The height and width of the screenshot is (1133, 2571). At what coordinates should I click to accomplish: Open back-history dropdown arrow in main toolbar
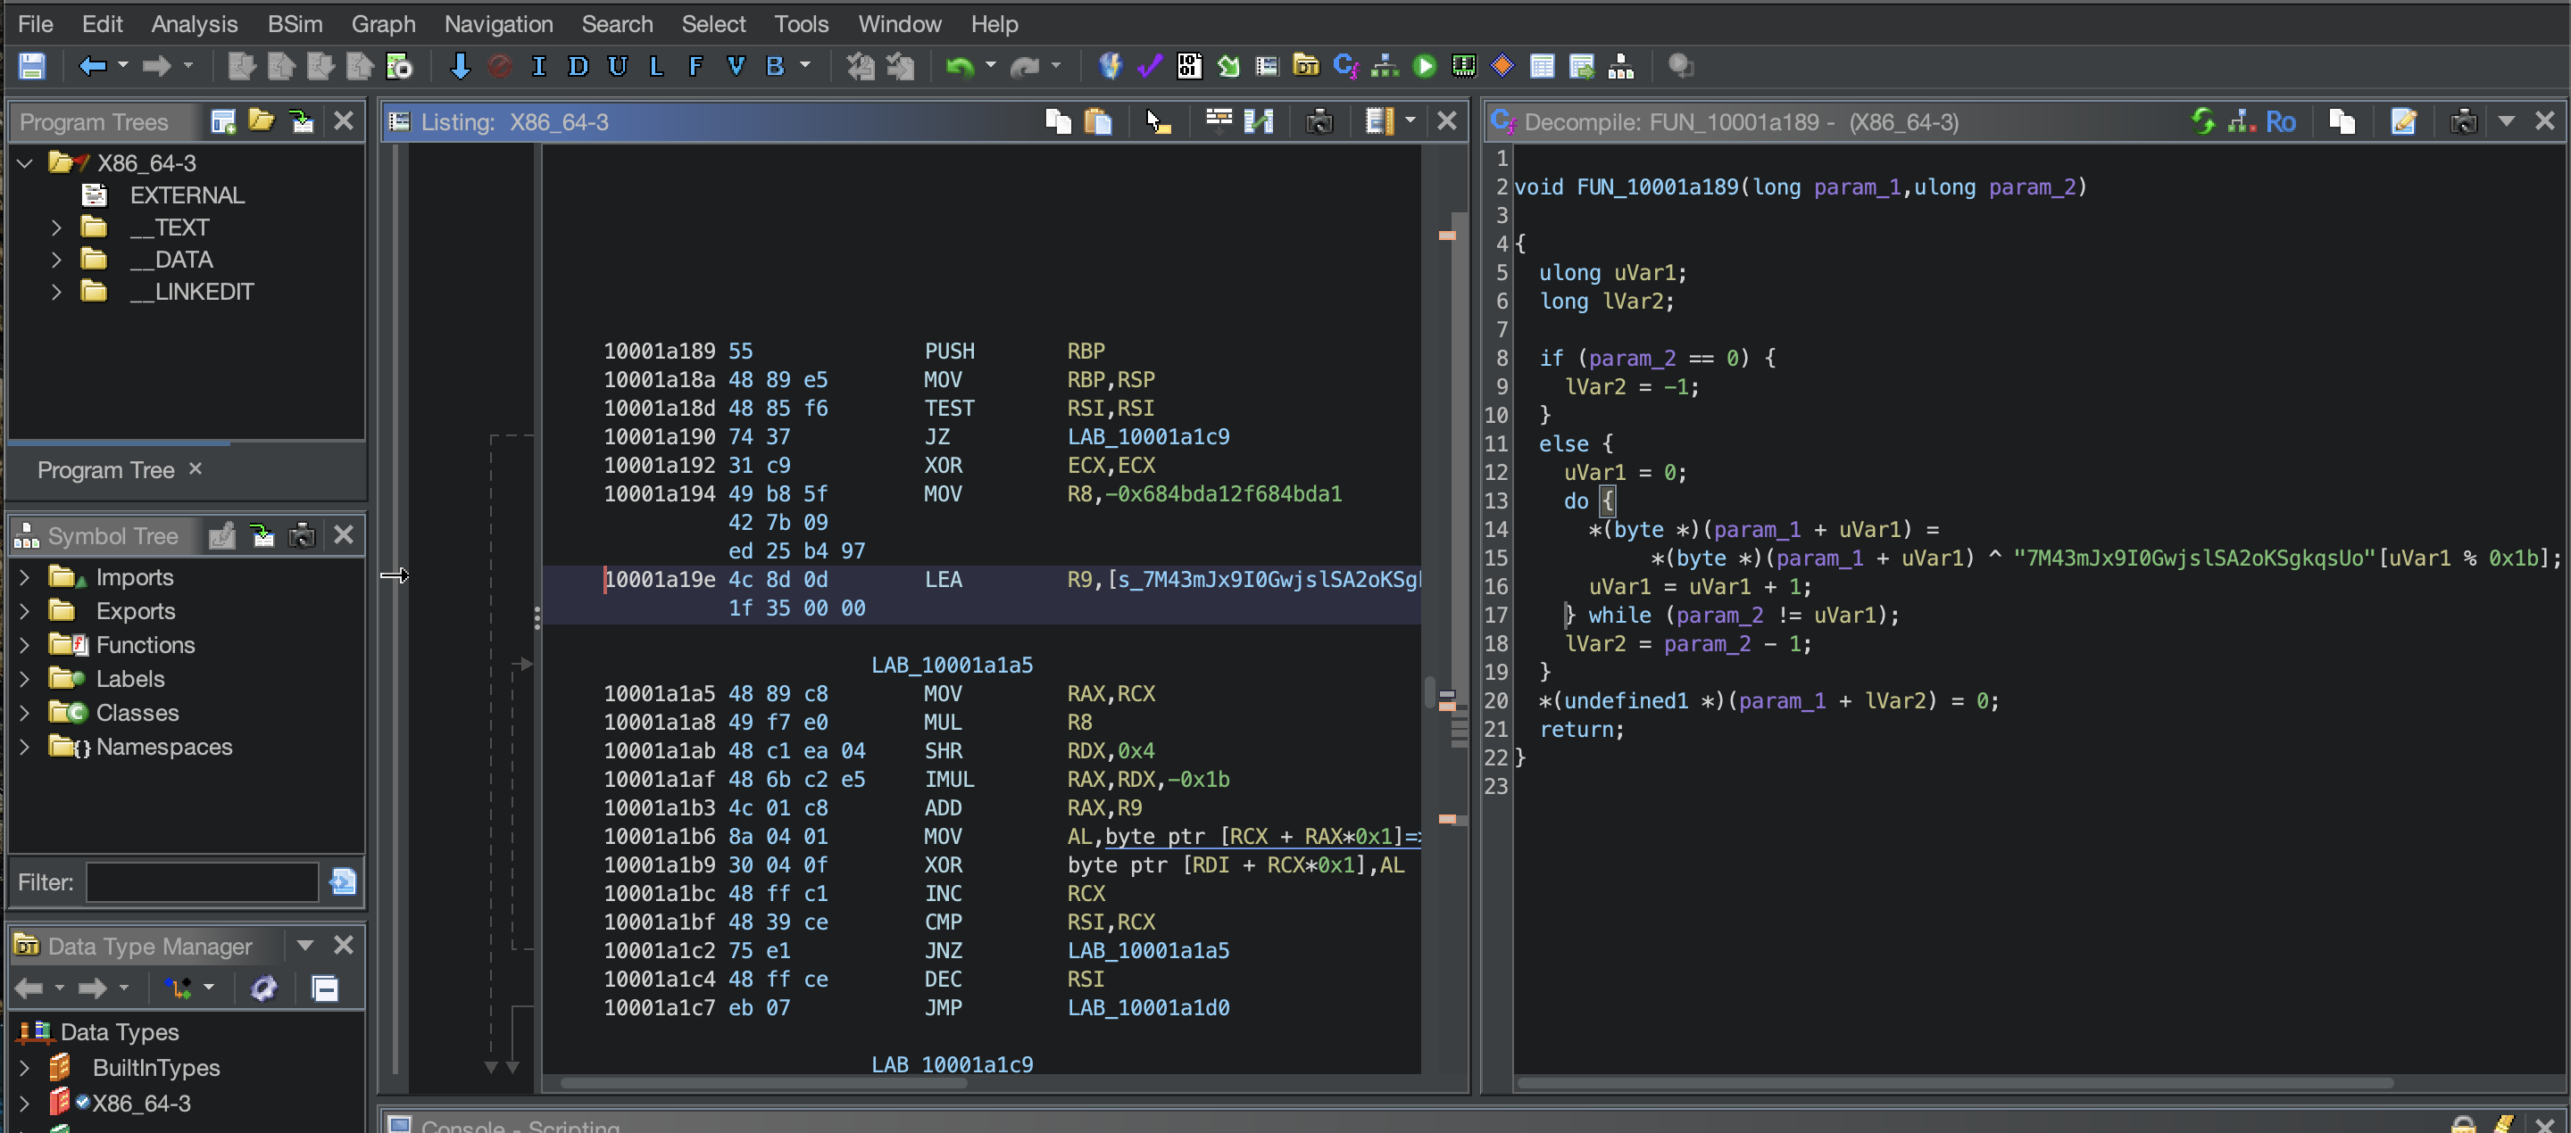(123, 66)
